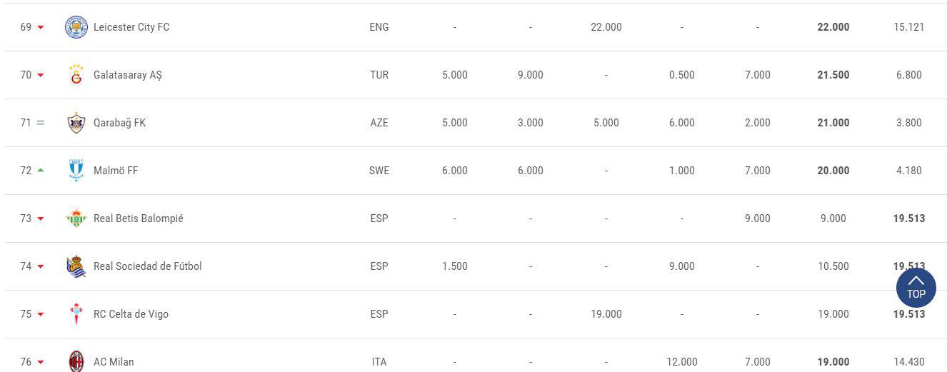
Task: Click the Malmö FF club badge
Action: 76,171
